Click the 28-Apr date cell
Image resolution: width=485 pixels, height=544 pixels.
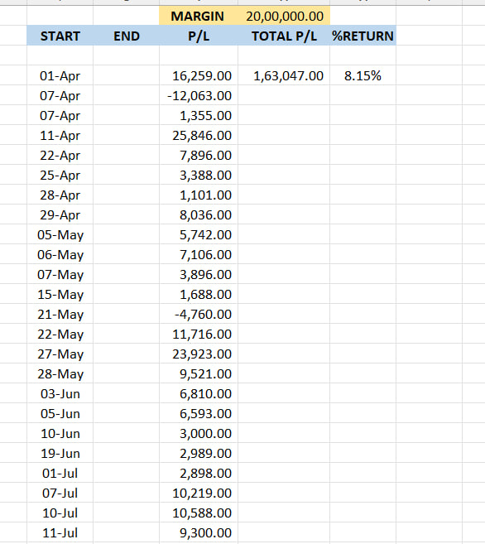pos(60,195)
